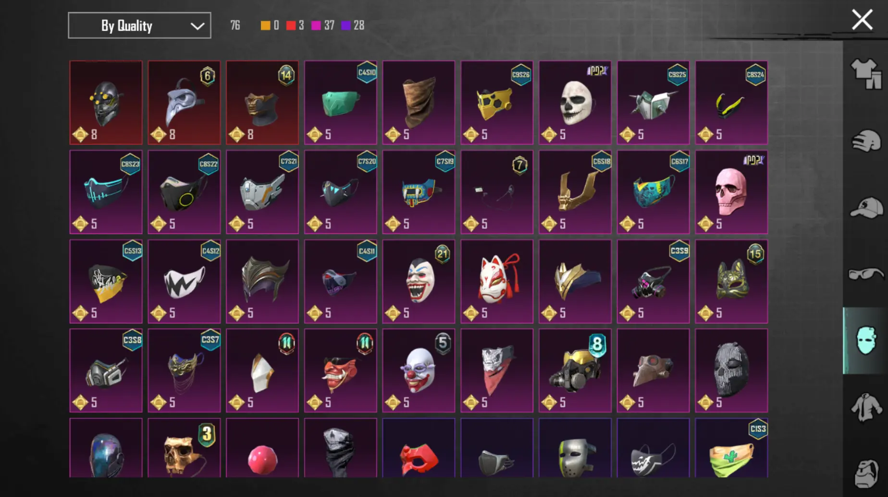Click the dropdown chevron arrow
This screenshot has height=497, width=888.
coord(197,26)
